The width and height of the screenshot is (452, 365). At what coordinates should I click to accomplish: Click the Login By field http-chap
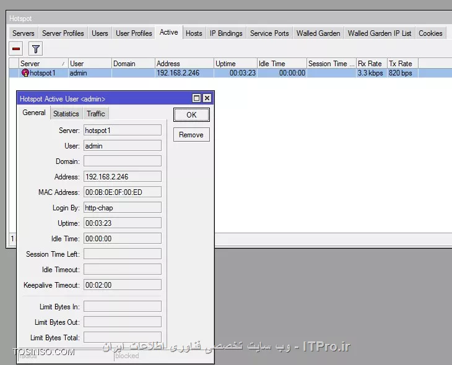pyautogui.click(x=123, y=208)
